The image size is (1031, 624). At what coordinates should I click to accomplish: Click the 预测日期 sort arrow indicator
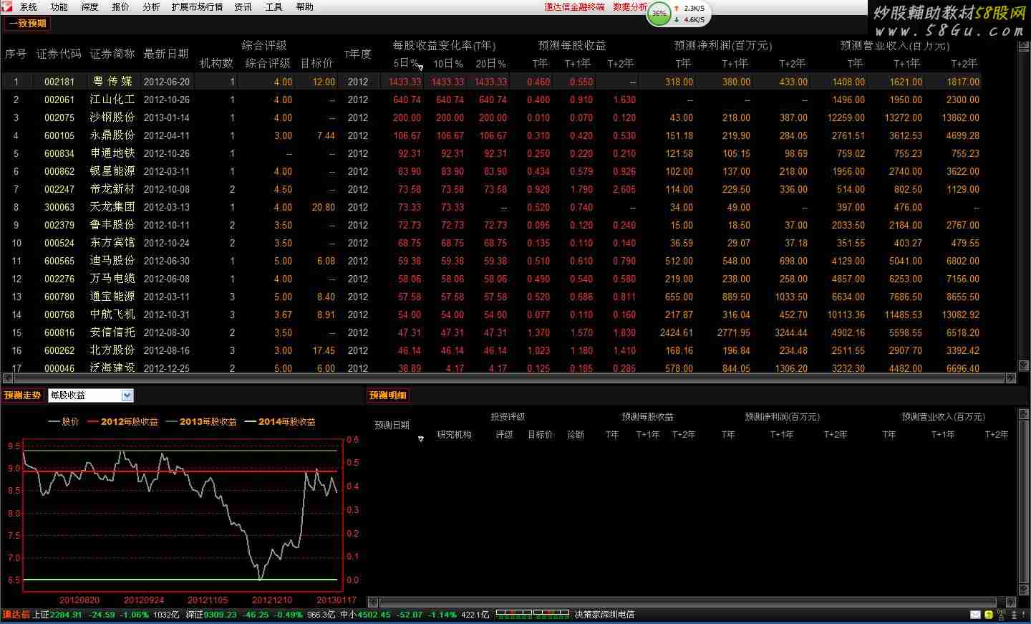[421, 438]
